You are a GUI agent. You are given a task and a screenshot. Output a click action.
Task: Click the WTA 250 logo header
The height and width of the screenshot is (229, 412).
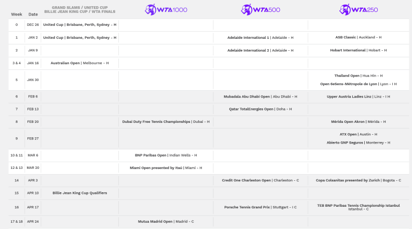pyautogui.click(x=359, y=10)
